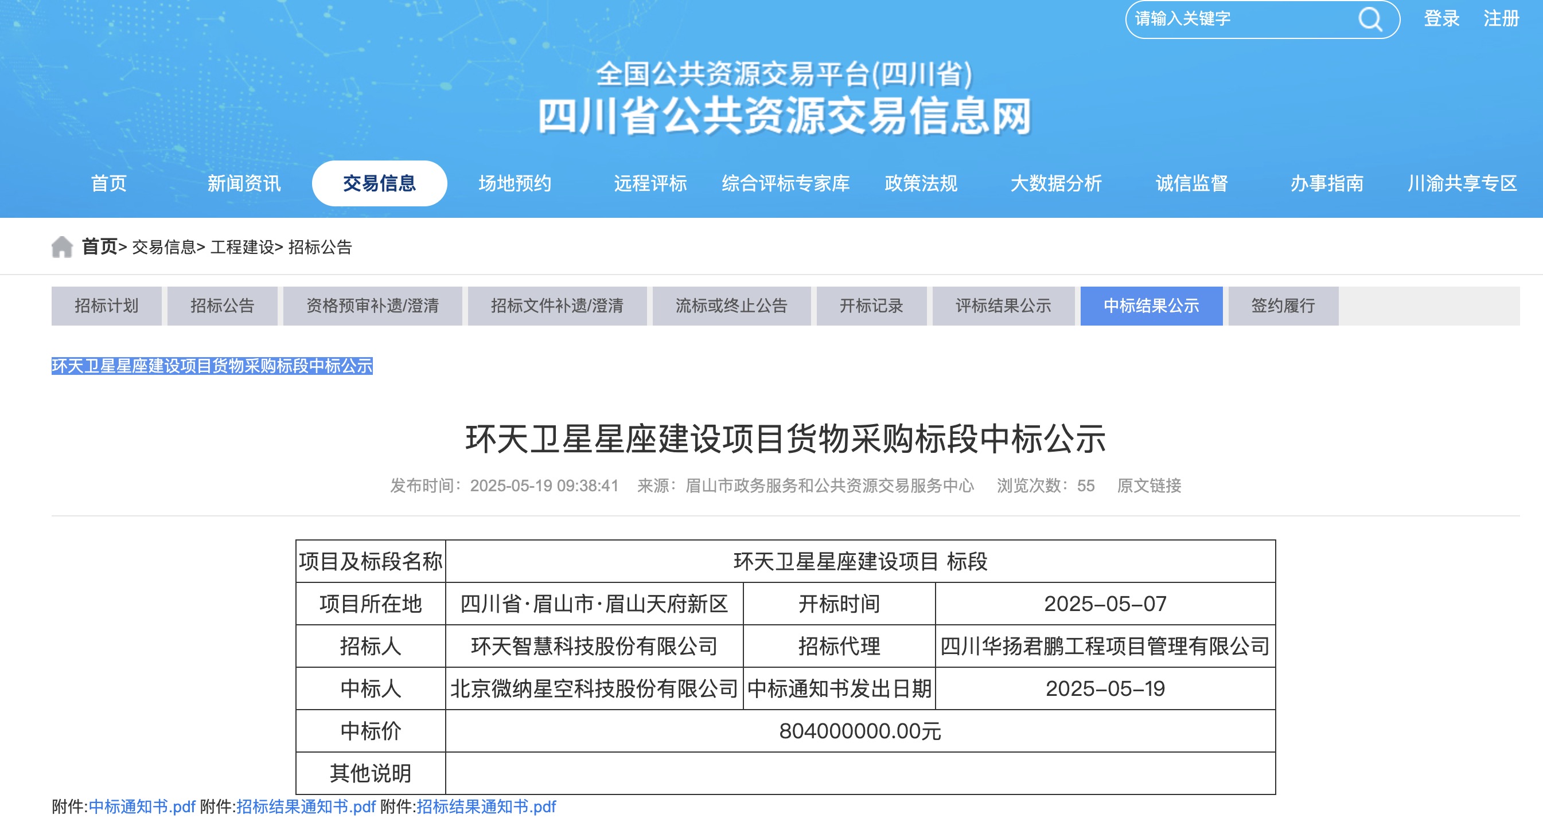1543x830 pixels.
Task: Click the 首页 breadcrumb link
Action: coord(99,246)
